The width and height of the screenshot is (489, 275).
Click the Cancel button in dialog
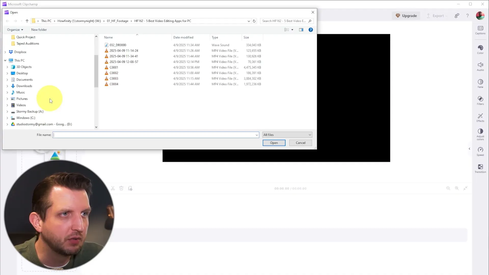pos(301,143)
